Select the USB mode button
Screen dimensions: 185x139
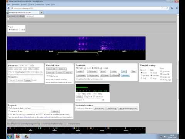[114, 71]
